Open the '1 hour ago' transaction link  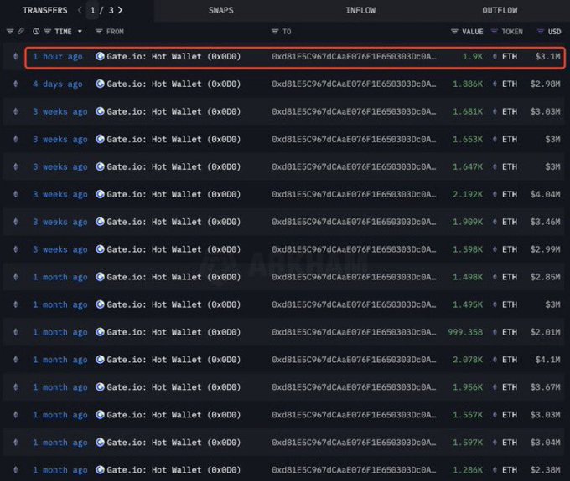tap(58, 57)
